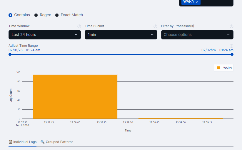Show help for Filter by Processor(s)
Screen dimensions: 242x150
click(x=231, y=26)
